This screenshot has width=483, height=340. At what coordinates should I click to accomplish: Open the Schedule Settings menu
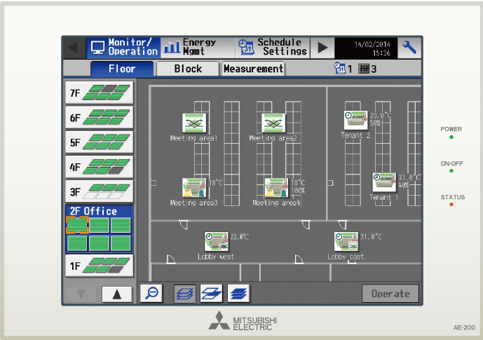coord(273,48)
